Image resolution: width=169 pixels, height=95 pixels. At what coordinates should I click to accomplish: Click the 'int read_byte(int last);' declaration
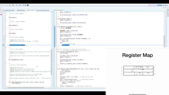point(16,60)
